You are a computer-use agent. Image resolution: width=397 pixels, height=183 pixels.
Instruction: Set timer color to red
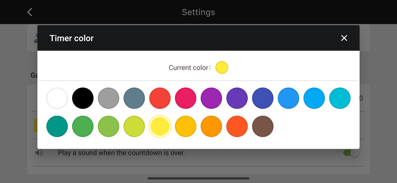(160, 98)
